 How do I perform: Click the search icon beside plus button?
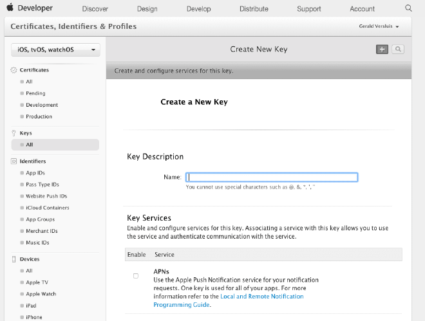(x=398, y=50)
